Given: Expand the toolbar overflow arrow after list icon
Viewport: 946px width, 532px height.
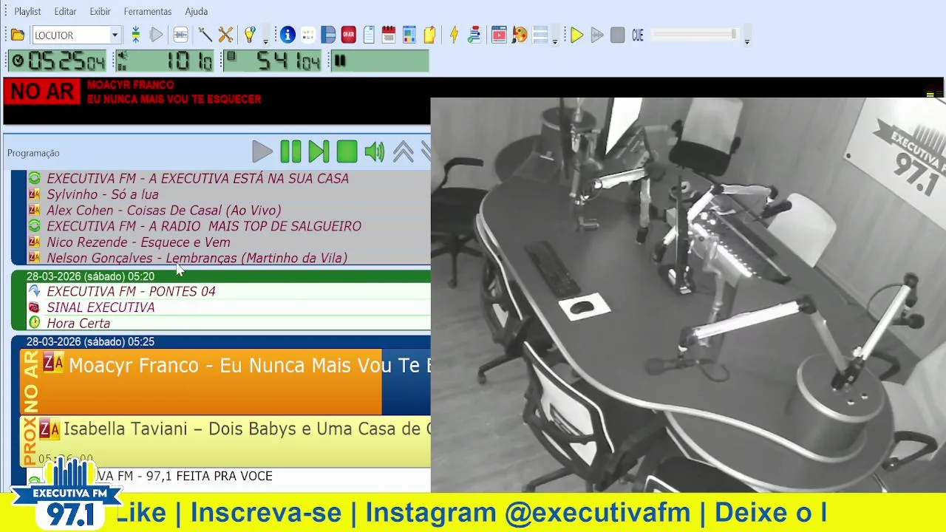Looking at the screenshot, I should (x=555, y=41).
